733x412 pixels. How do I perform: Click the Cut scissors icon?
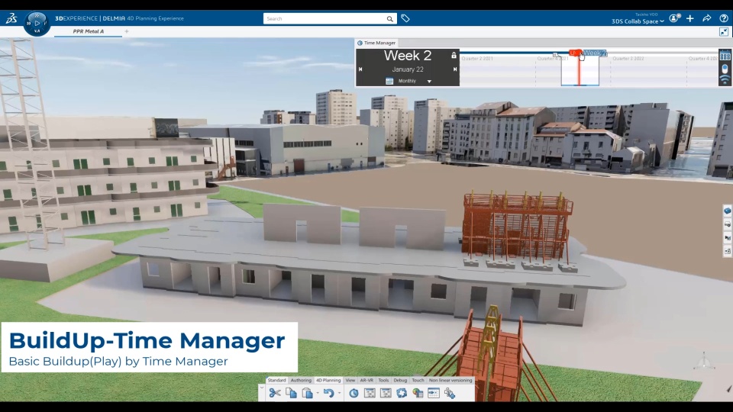[x=275, y=394]
